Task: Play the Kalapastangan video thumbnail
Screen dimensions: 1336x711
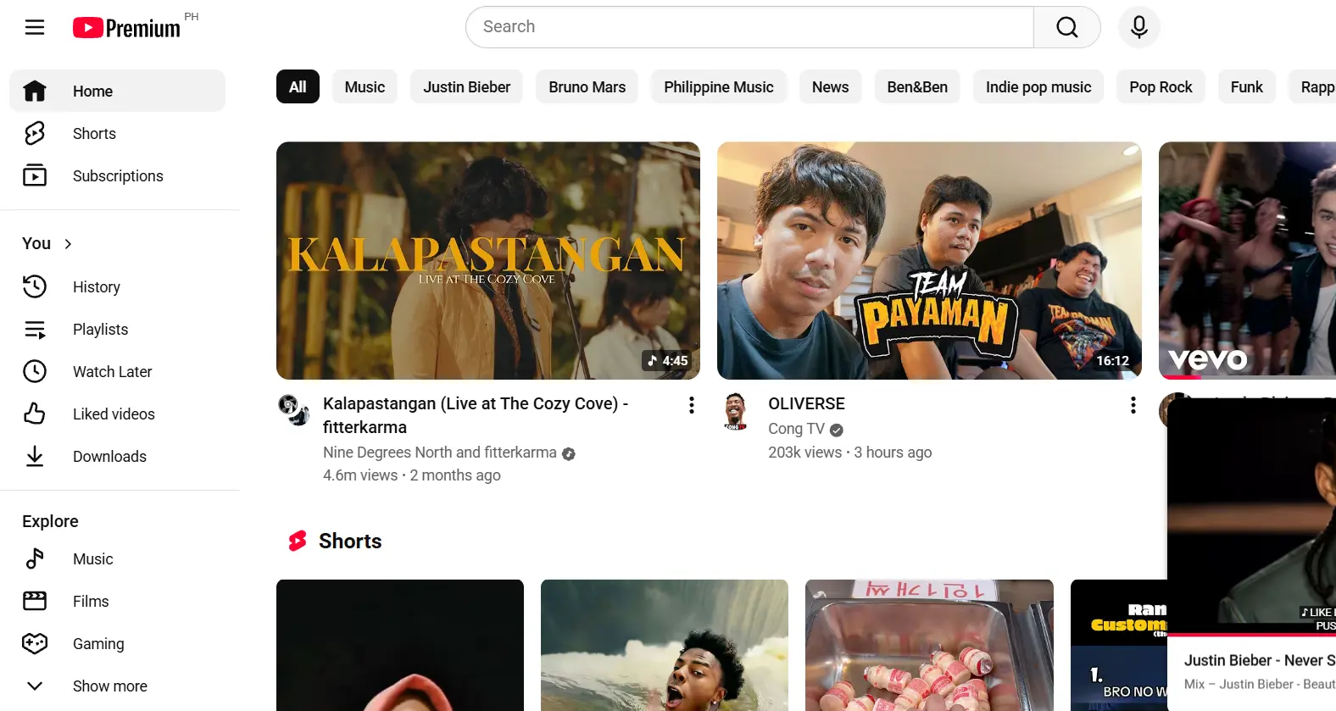Action: pyautogui.click(x=488, y=260)
